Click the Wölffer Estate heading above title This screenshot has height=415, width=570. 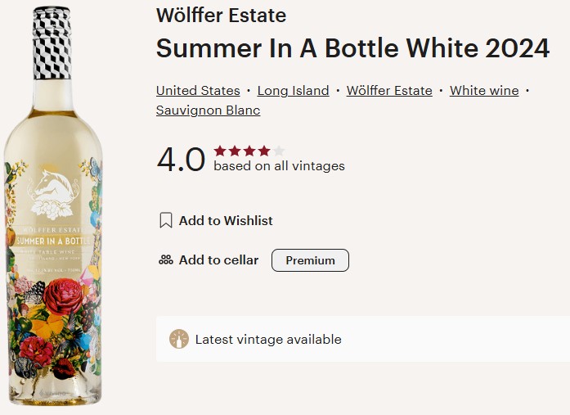(221, 16)
